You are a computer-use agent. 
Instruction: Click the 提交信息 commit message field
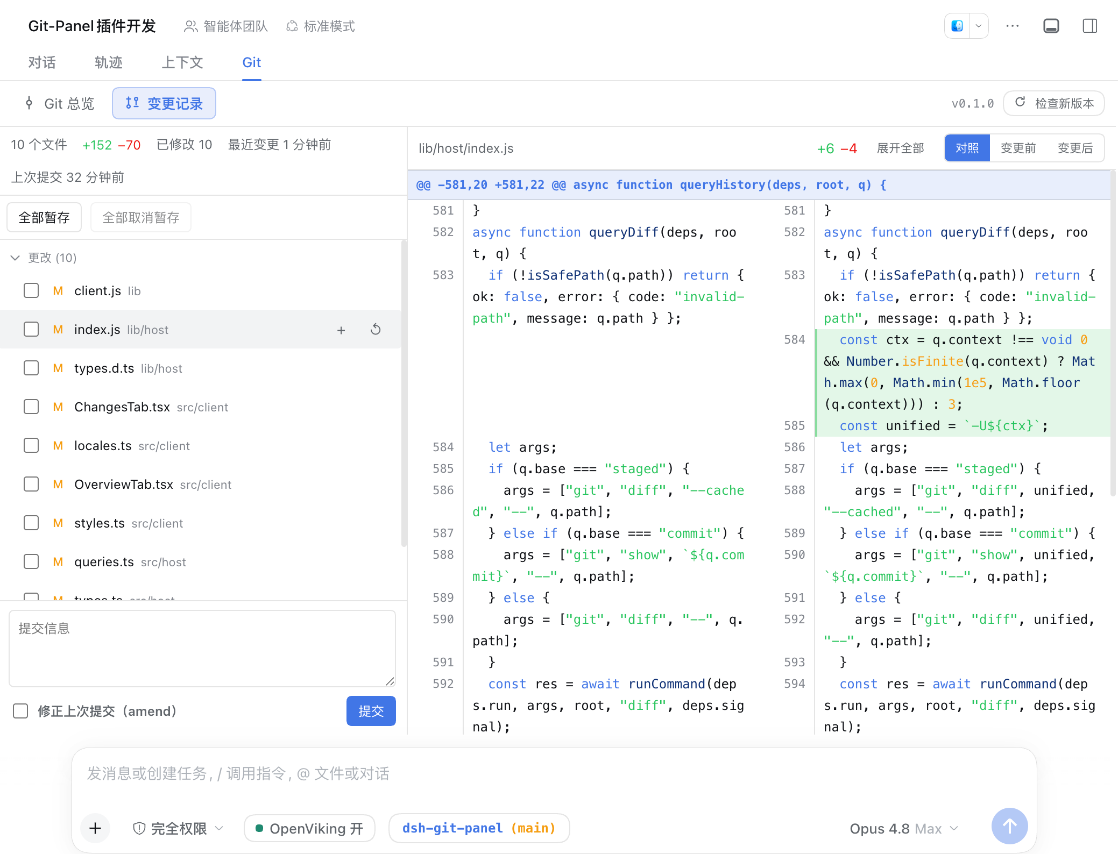(202, 648)
